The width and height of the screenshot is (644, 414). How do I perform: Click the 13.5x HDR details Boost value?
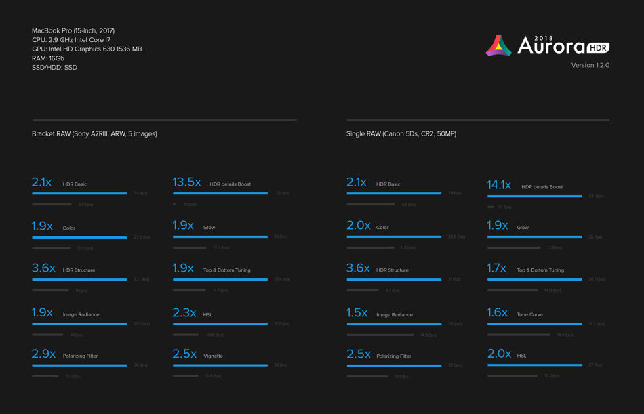click(186, 182)
